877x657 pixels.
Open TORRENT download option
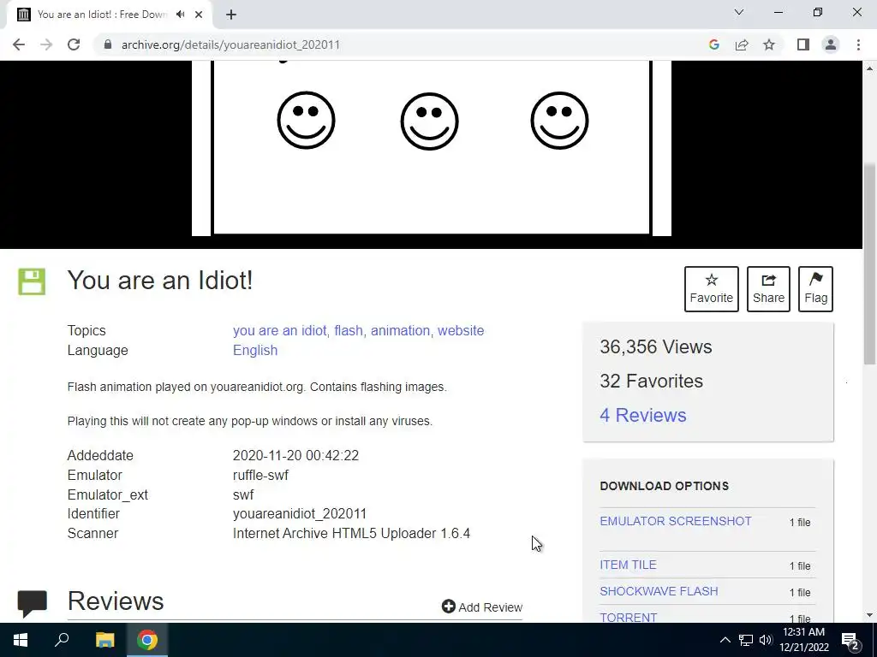(628, 618)
